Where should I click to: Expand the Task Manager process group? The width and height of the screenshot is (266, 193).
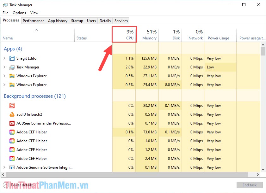tap(4, 67)
